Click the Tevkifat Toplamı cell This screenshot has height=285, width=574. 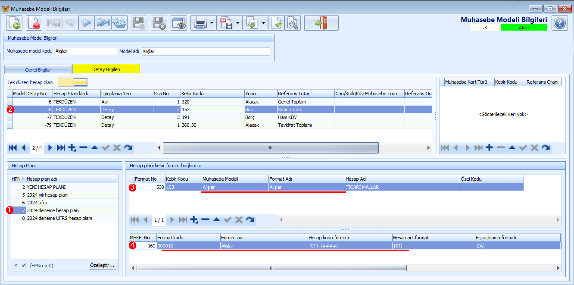pyautogui.click(x=306, y=125)
